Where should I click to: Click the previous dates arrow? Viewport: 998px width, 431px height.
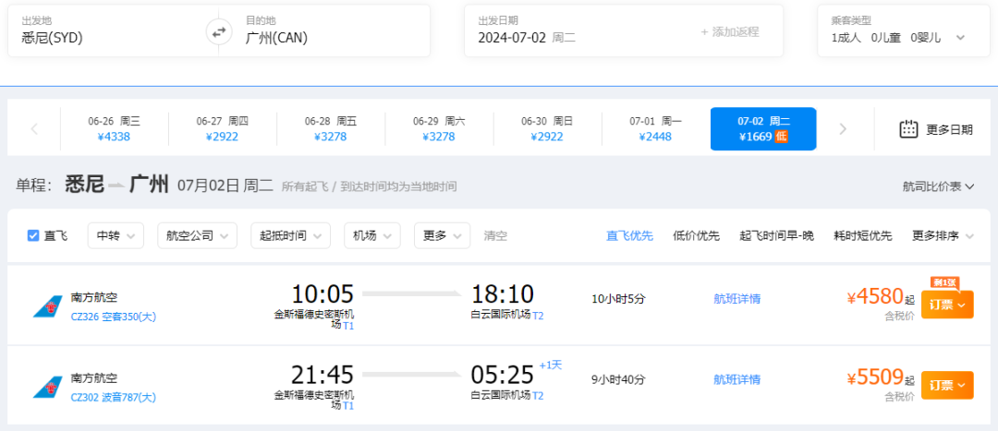point(34,129)
